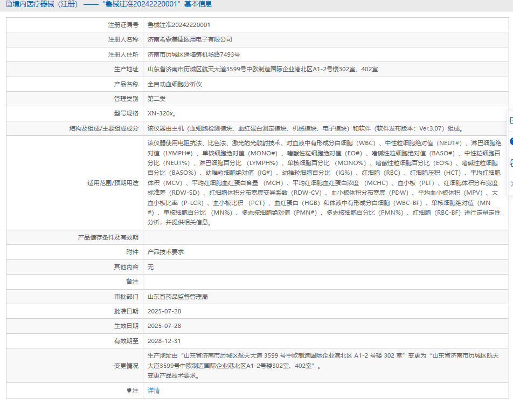This screenshot has width=513, height=404.
Task: Click the intended use paragraph starting 该仪器使用电阻抗法
Action: point(324,183)
